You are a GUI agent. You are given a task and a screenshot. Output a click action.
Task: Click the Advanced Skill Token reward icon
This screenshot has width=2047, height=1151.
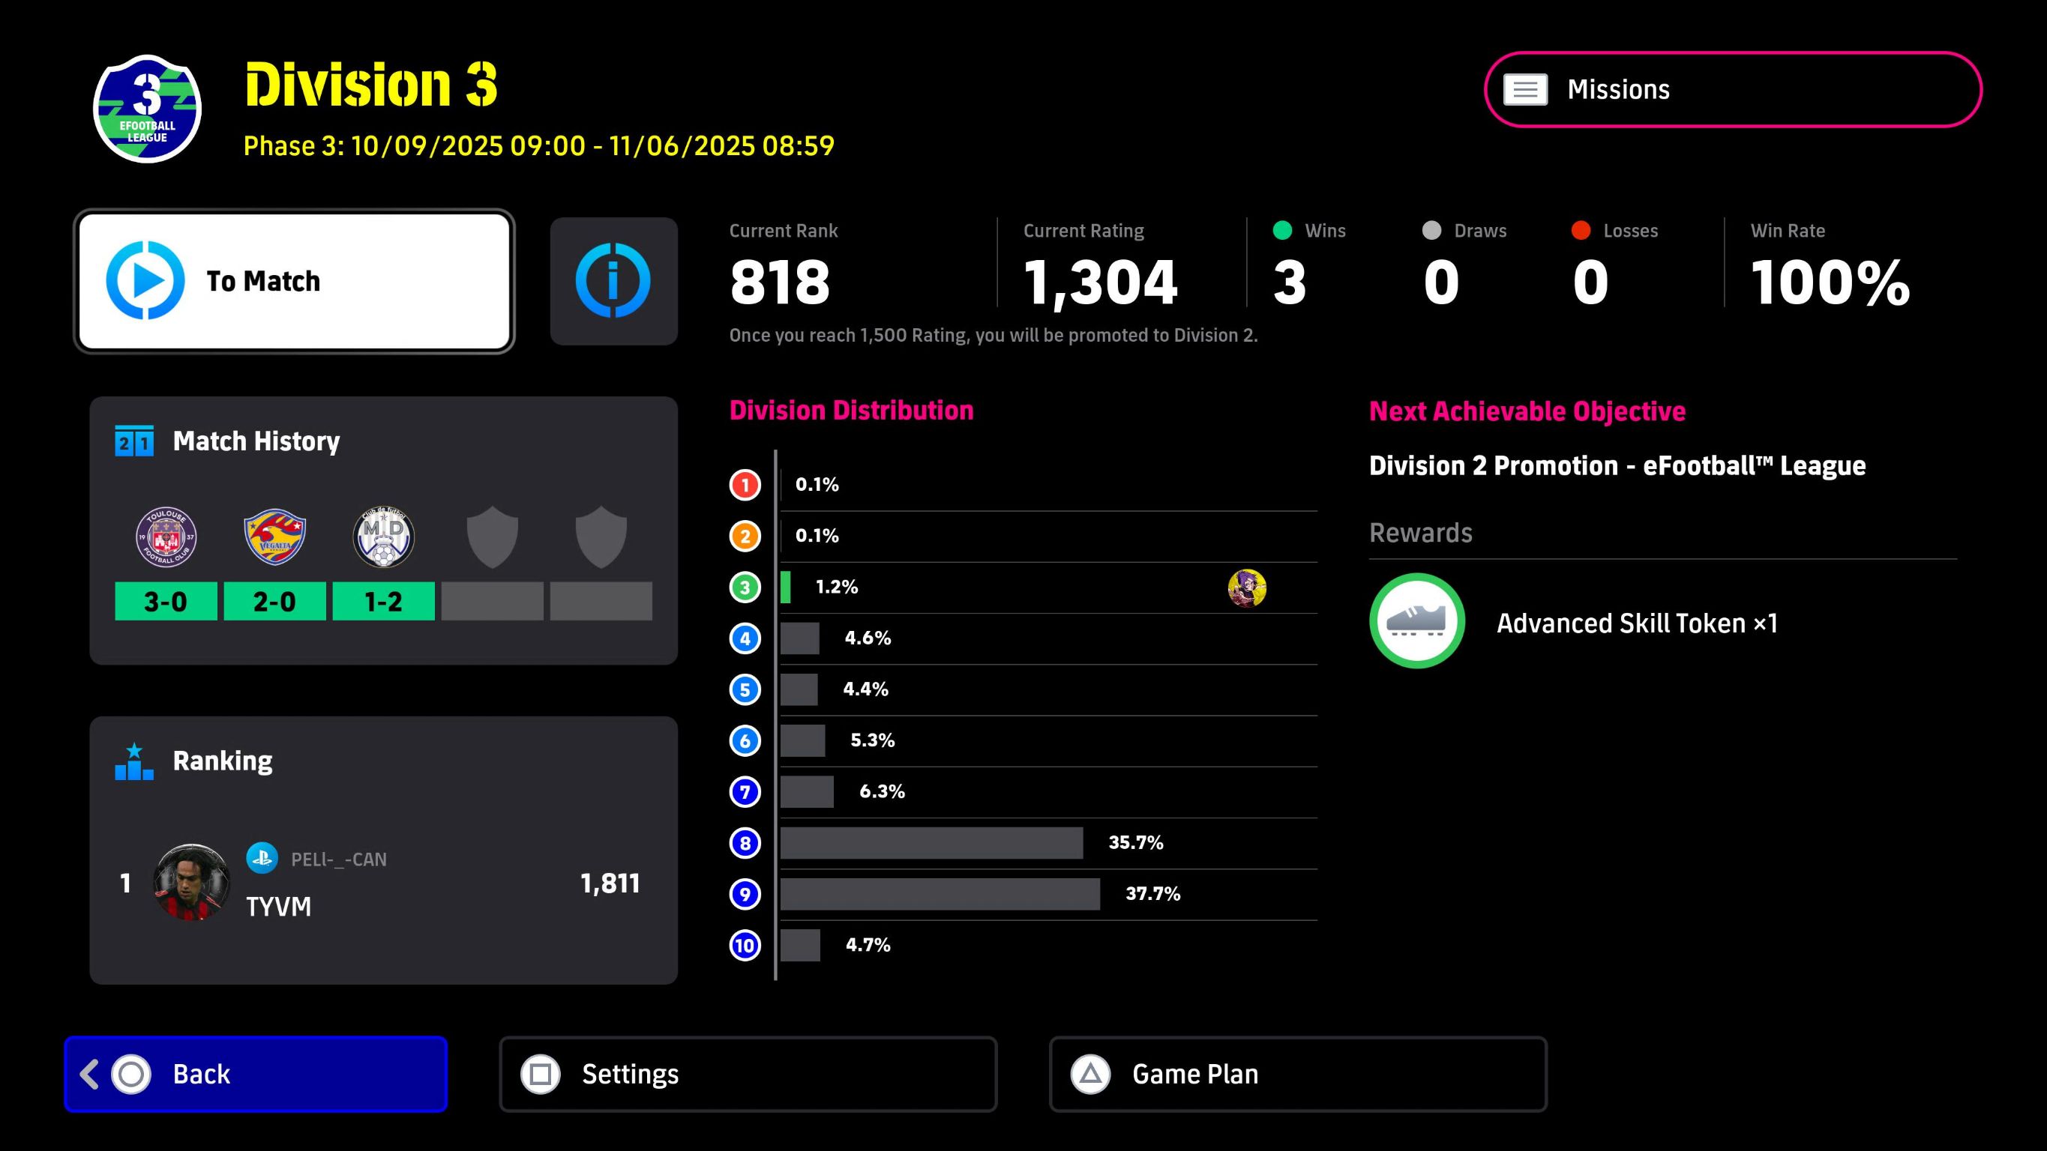click(x=1417, y=621)
